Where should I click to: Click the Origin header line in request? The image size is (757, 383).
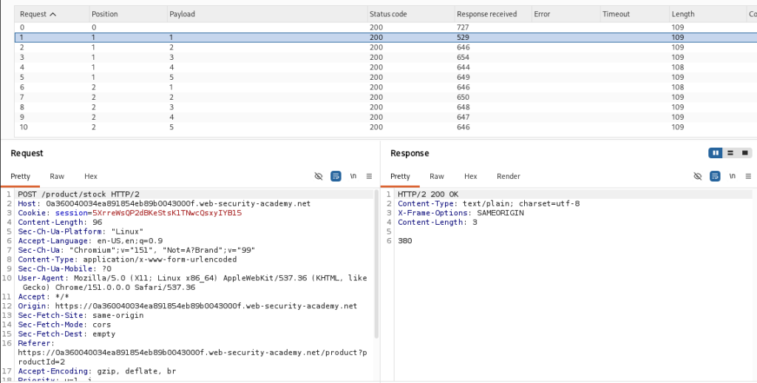tap(187, 305)
